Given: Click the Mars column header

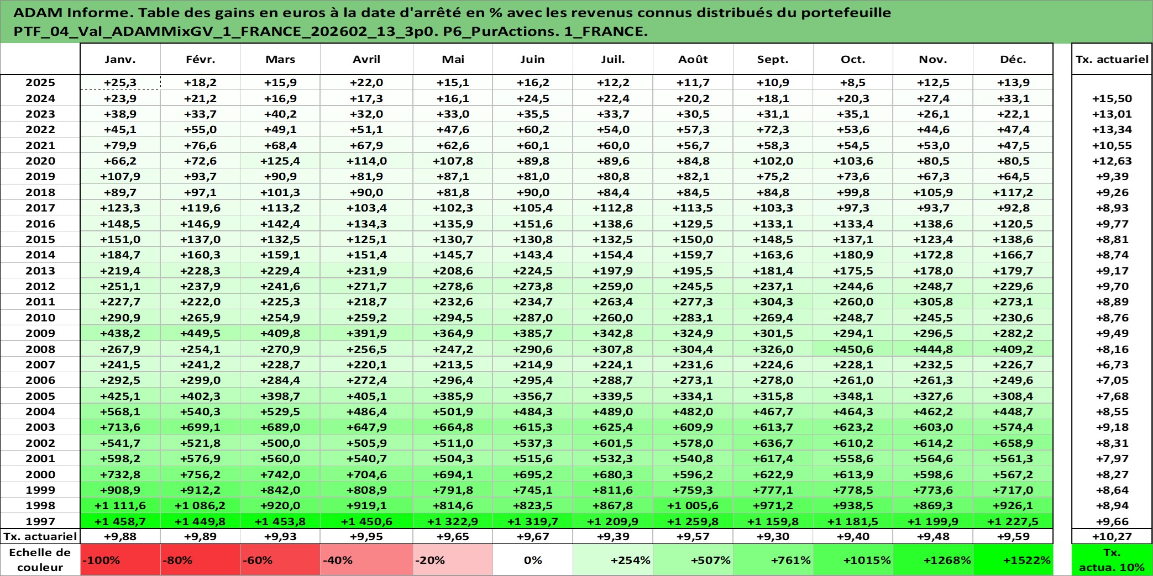Looking at the screenshot, I should pyautogui.click(x=280, y=59).
